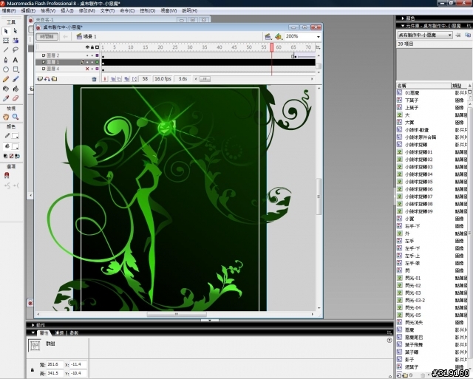Click Center Frame icon in timeline
The height and width of the screenshot is (379, 473).
(x=105, y=79)
